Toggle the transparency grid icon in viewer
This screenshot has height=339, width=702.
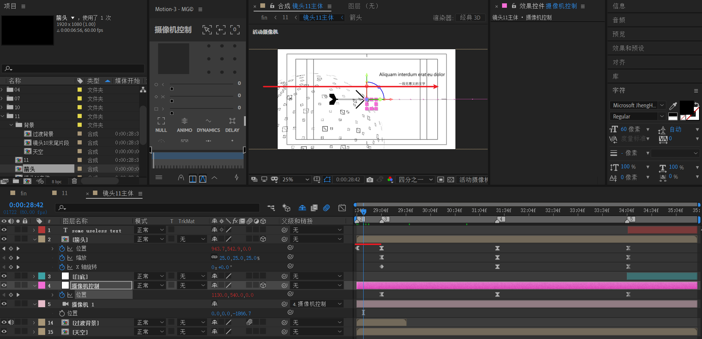[x=451, y=179]
